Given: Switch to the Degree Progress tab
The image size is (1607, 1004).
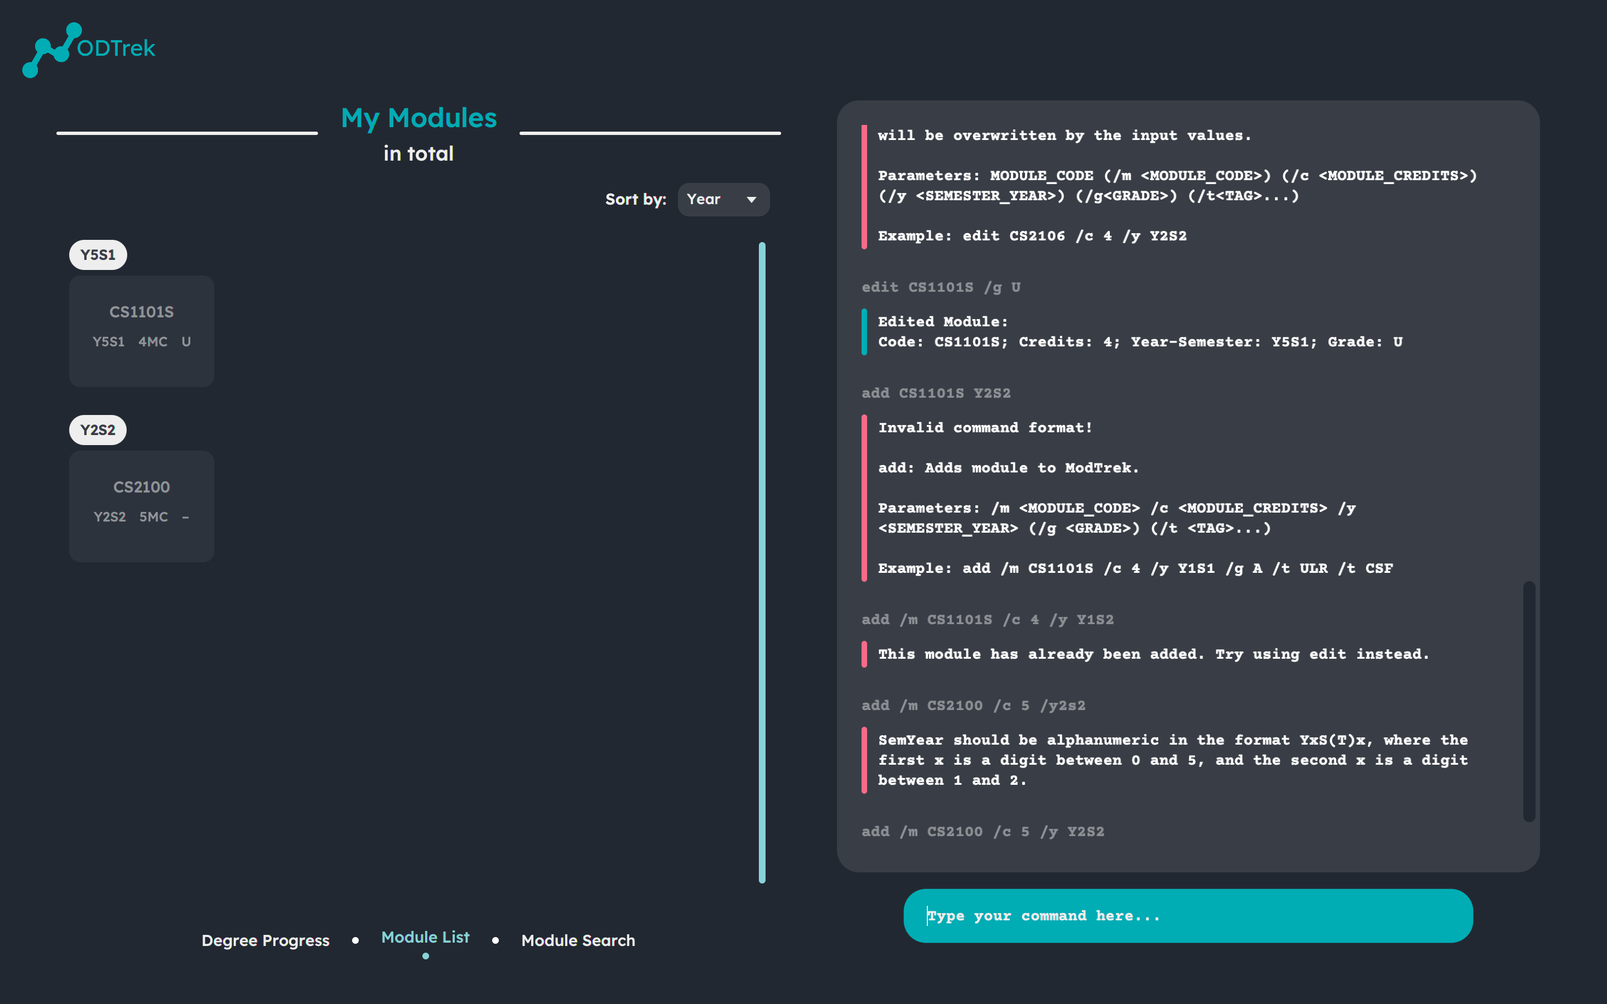Looking at the screenshot, I should point(266,940).
